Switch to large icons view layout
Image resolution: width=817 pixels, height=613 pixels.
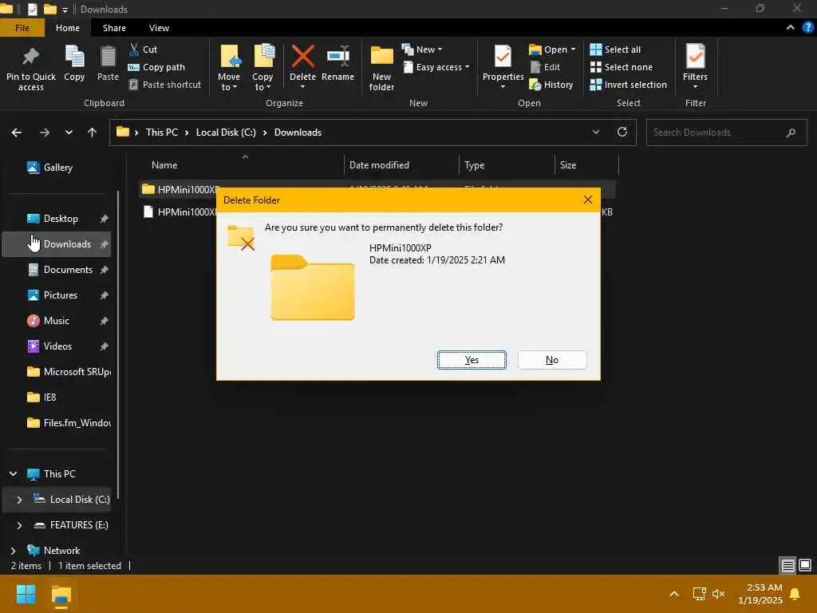click(x=805, y=566)
